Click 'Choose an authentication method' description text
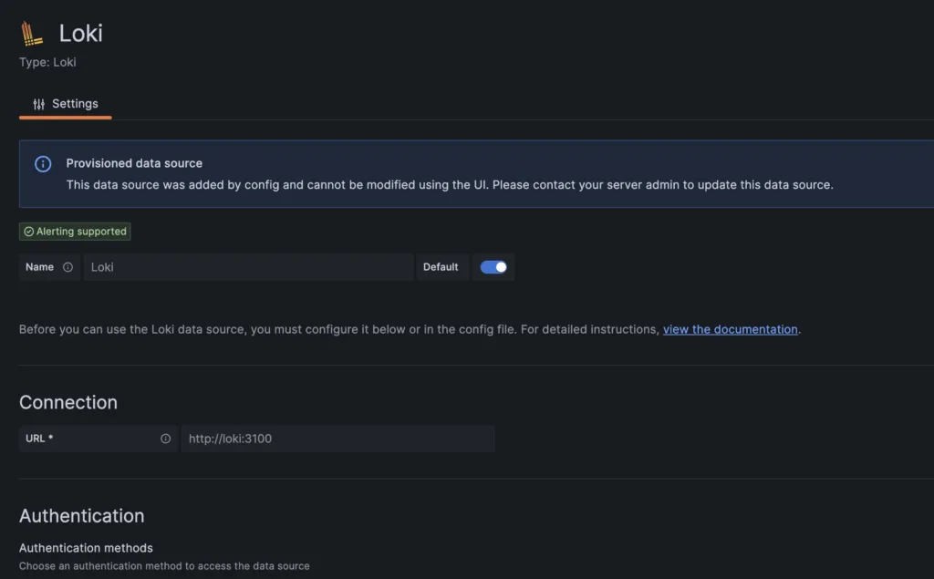934x579 pixels. coord(164,566)
